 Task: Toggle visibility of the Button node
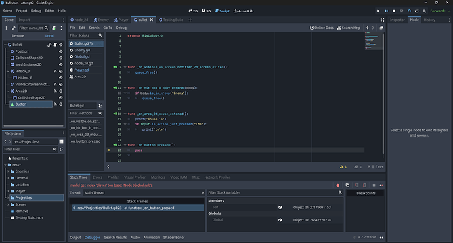60,104
